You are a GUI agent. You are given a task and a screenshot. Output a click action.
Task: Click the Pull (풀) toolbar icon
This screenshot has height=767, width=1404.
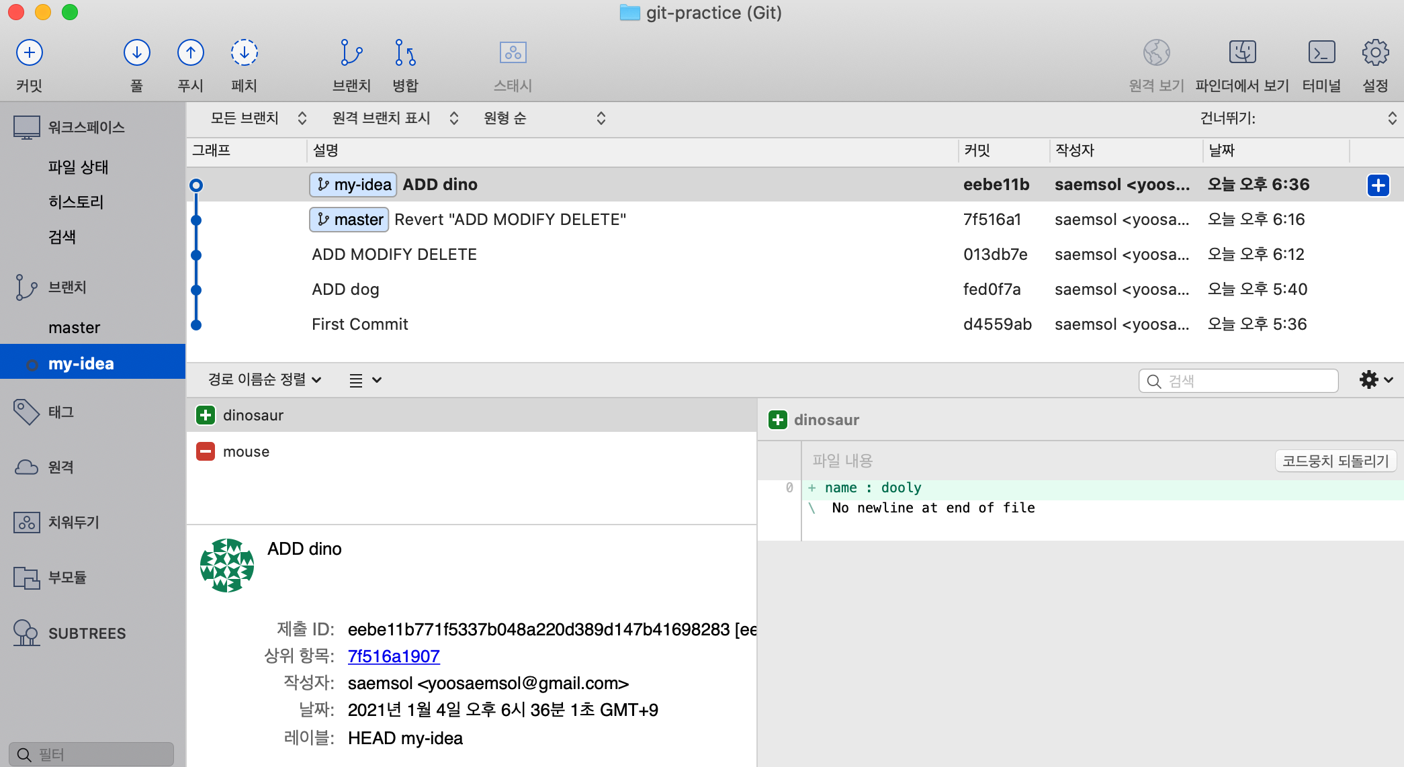[137, 52]
